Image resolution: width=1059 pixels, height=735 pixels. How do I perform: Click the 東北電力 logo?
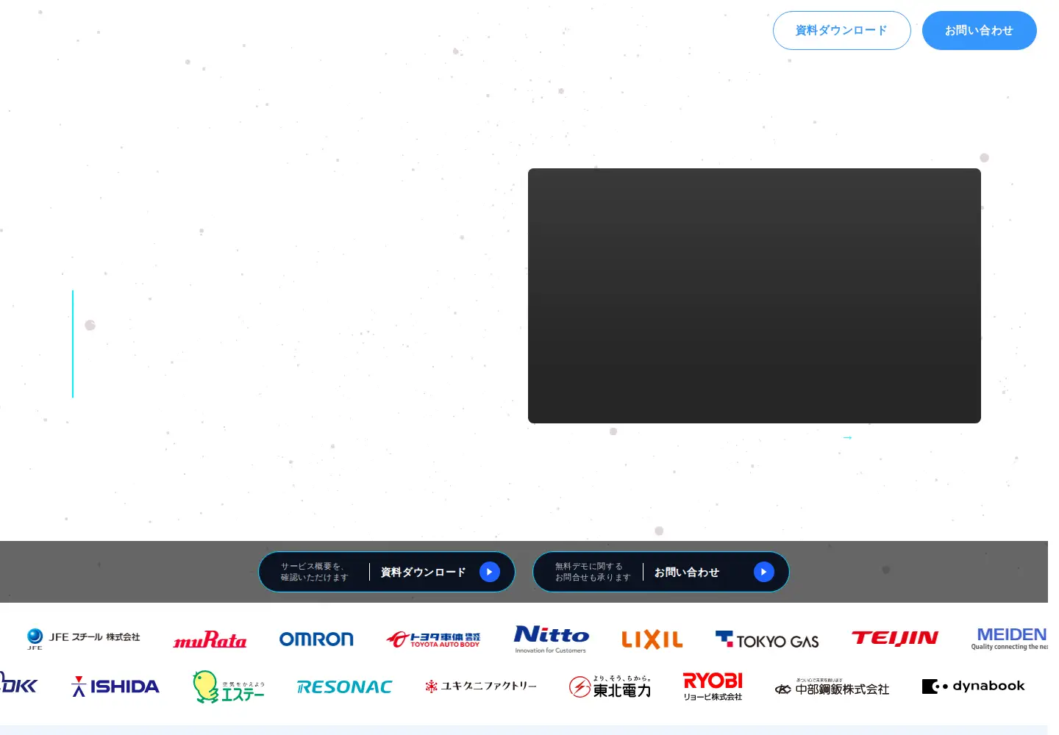[610, 686]
